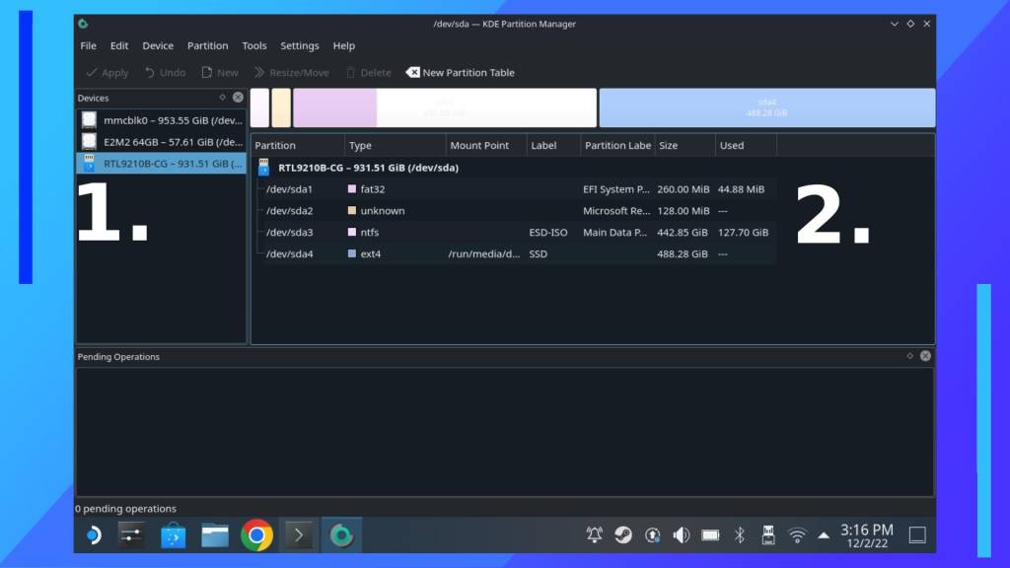Viewport: 1010px width, 568px height.
Task: Open Google Chrome from taskbar
Action: pyautogui.click(x=256, y=535)
